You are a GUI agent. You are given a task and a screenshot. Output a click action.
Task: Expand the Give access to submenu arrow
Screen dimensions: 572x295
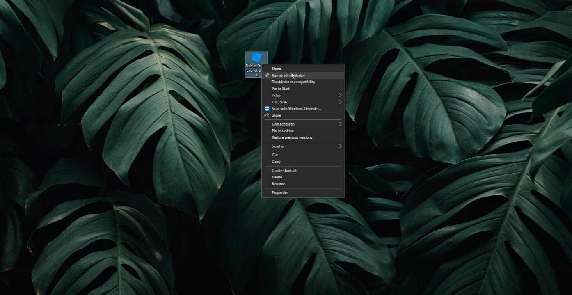340,124
